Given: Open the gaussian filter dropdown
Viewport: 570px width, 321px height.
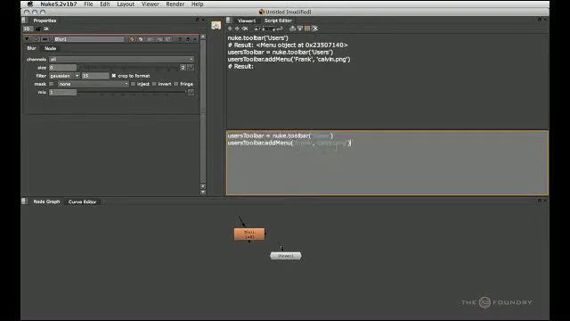Looking at the screenshot, I should click(x=64, y=76).
